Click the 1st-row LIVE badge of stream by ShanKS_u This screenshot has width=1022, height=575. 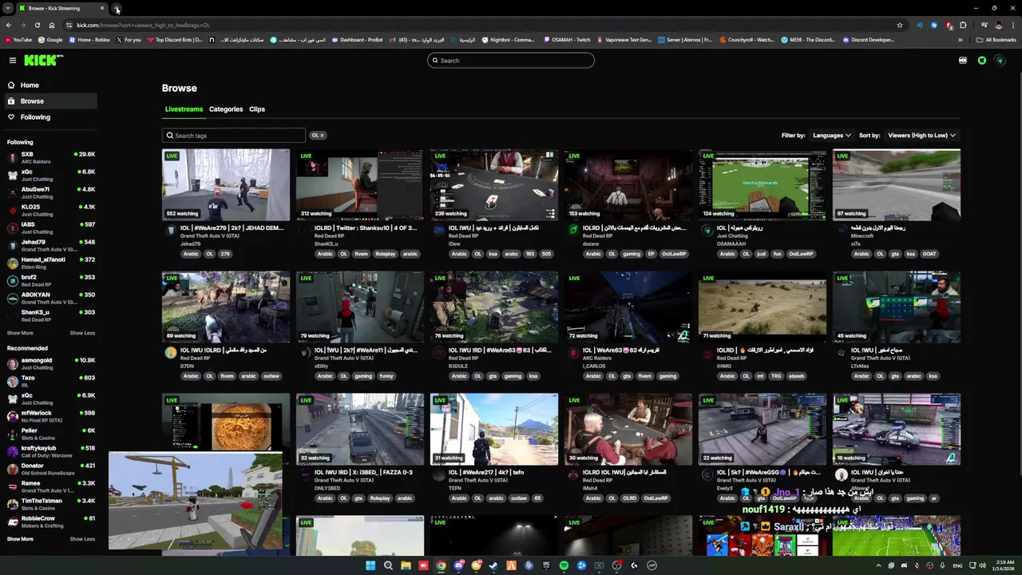pos(306,156)
